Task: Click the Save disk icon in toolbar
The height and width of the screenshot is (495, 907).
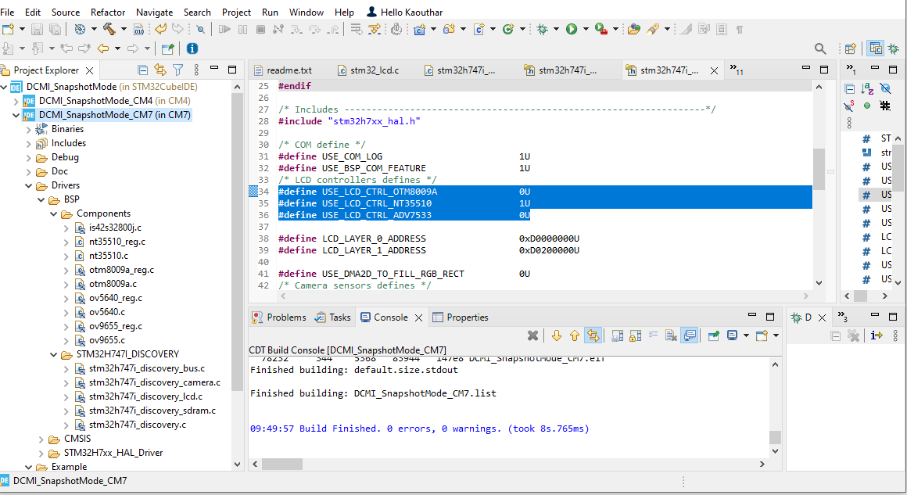Action: pyautogui.click(x=38, y=29)
